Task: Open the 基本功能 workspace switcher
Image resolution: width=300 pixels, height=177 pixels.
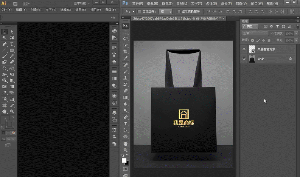Action: coord(81,3)
